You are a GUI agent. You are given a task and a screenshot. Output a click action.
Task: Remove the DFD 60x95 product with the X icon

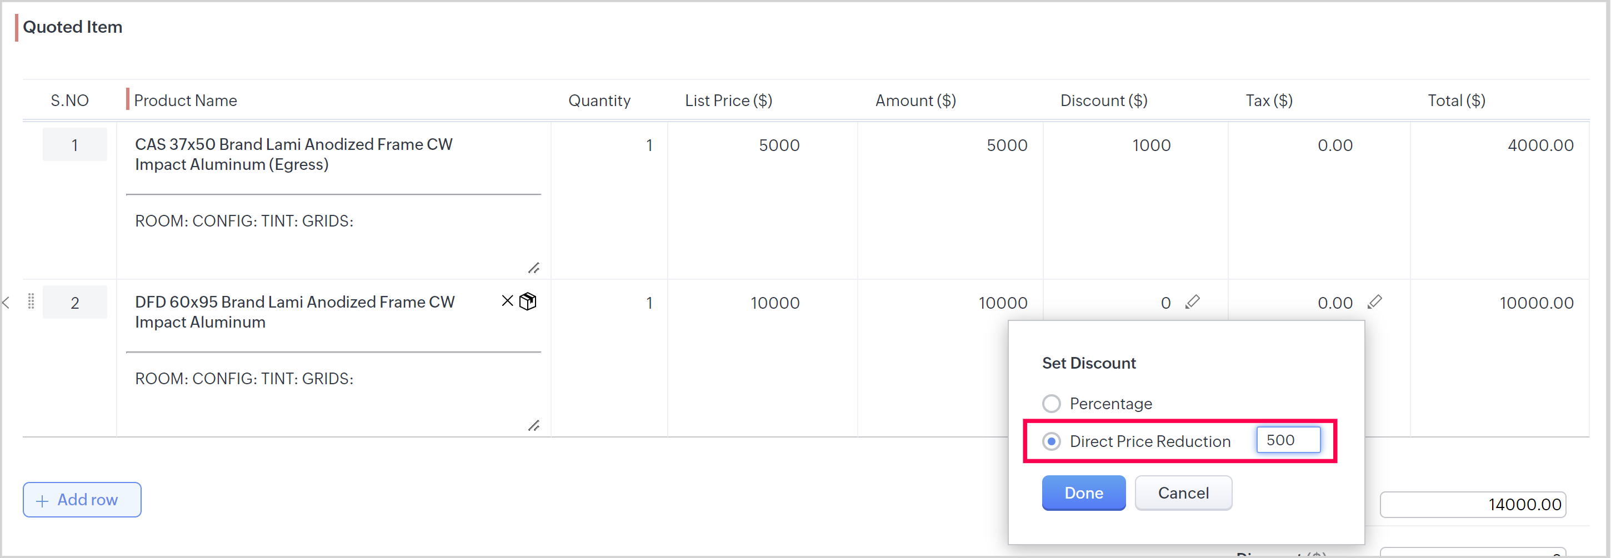click(507, 301)
